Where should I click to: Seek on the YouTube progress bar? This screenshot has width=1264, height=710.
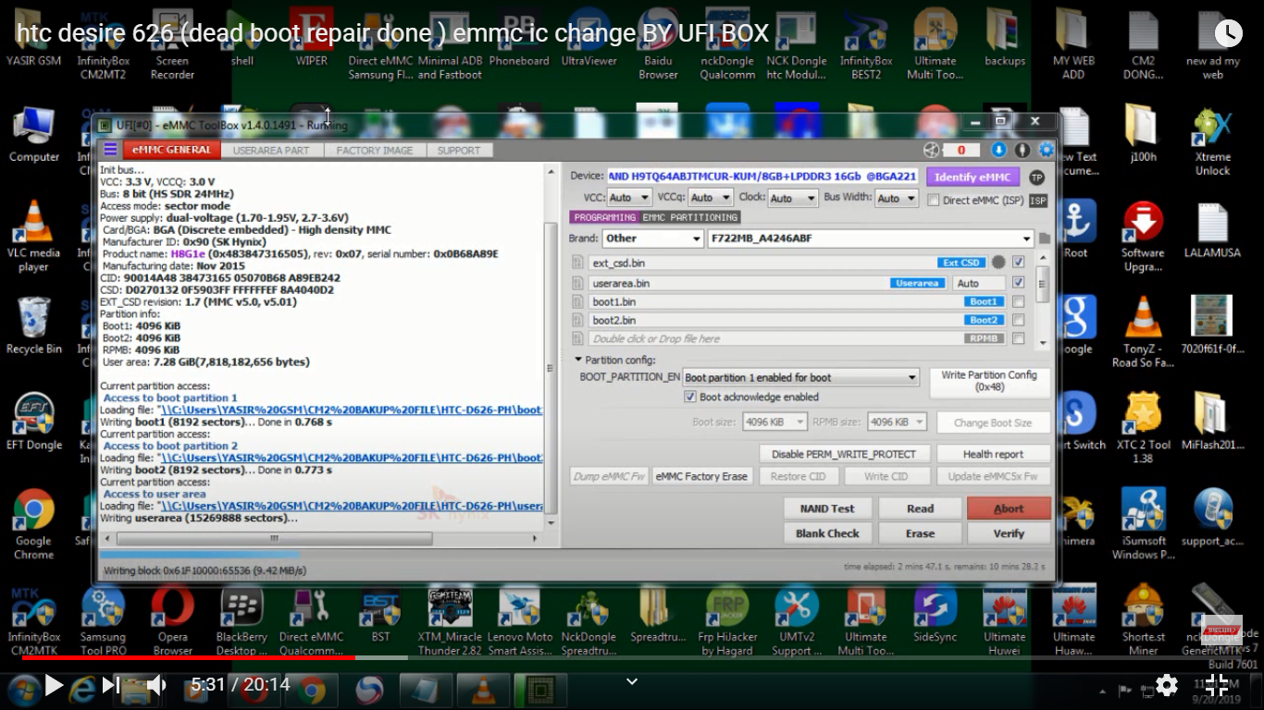point(632,658)
